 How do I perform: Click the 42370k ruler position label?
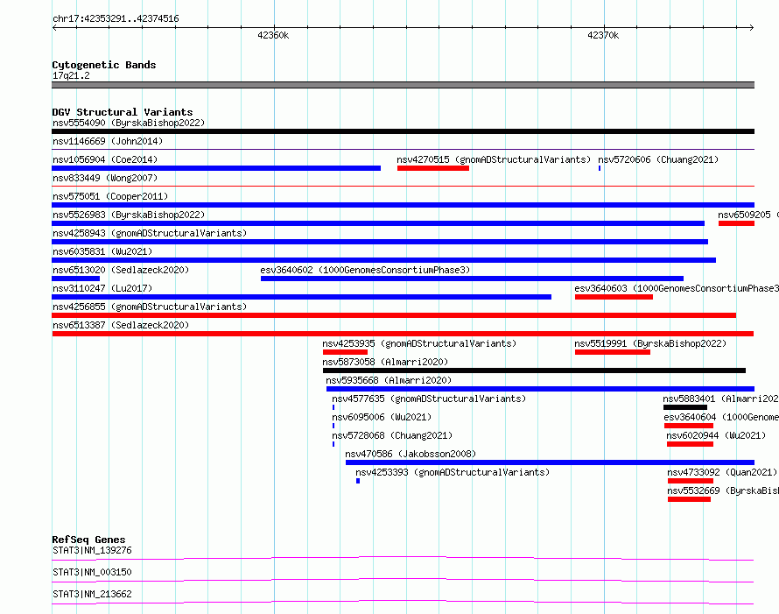(x=603, y=35)
